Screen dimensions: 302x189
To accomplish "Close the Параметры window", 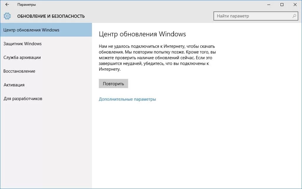I will pos(295,5).
